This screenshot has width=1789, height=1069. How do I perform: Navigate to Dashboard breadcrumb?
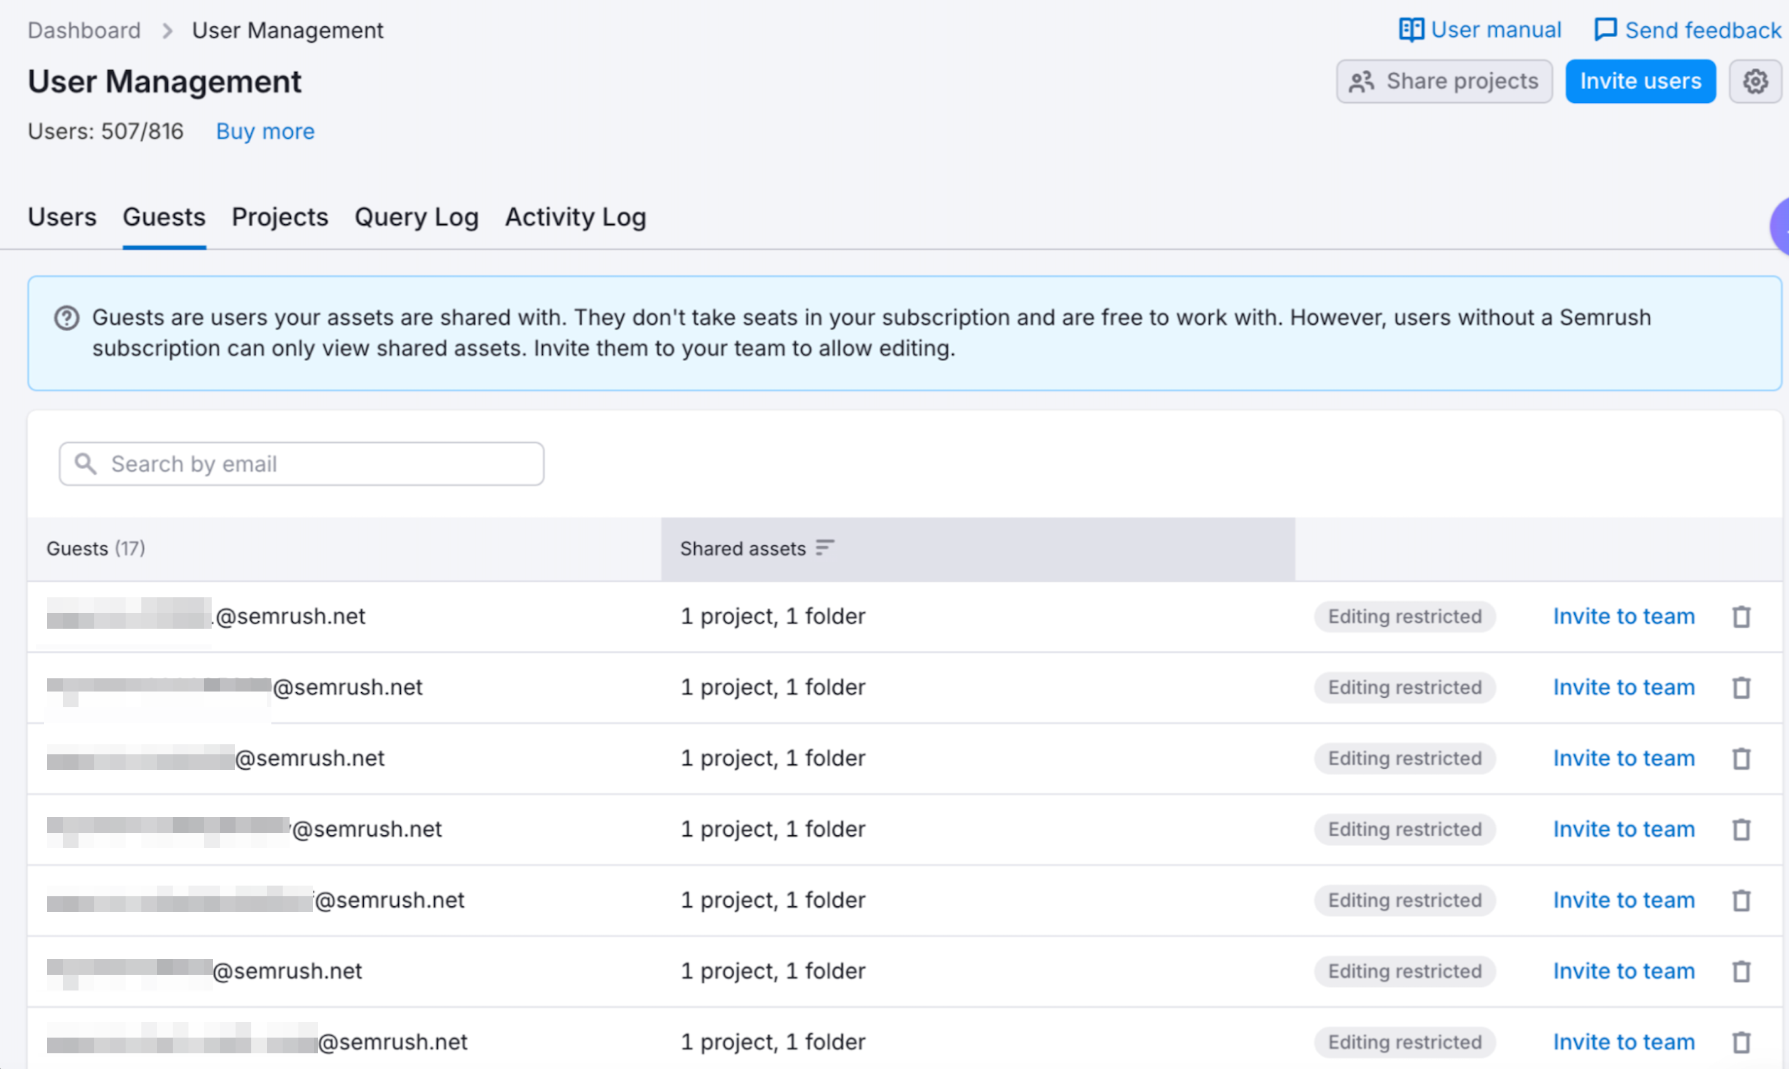point(84,30)
